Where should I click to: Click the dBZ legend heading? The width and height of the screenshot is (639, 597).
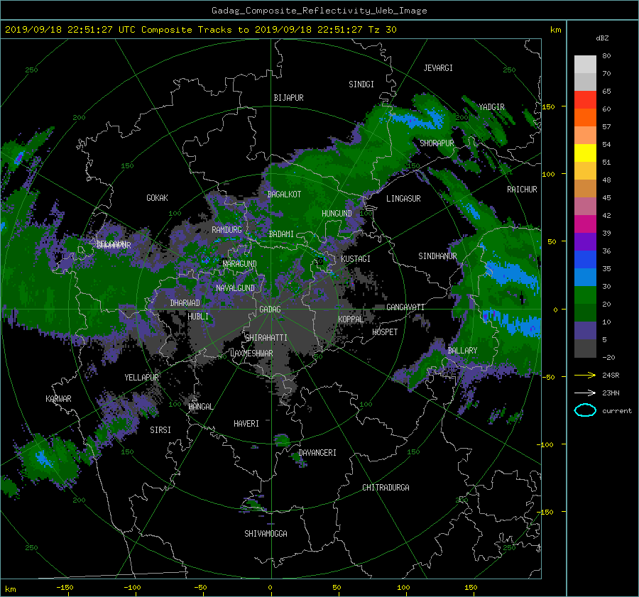[x=602, y=38]
